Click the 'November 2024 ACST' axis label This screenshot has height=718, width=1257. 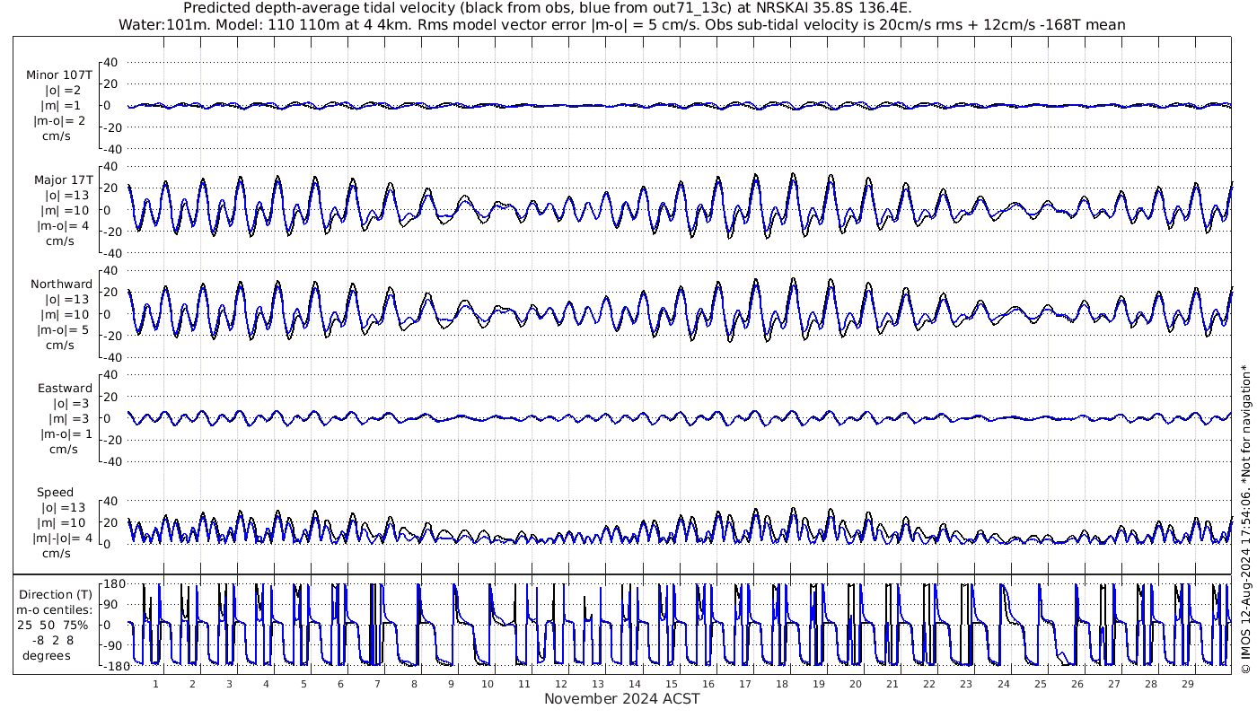pyautogui.click(x=621, y=699)
